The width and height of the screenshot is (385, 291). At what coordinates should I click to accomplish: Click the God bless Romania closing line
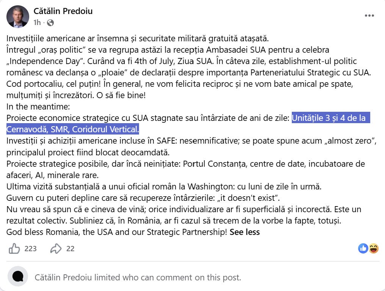click(117, 232)
